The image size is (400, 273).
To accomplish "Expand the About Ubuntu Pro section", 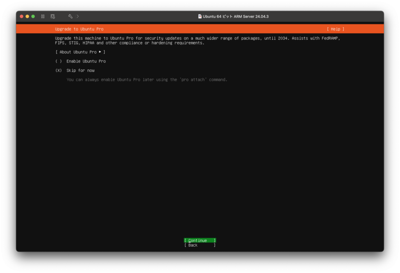I will [80, 52].
